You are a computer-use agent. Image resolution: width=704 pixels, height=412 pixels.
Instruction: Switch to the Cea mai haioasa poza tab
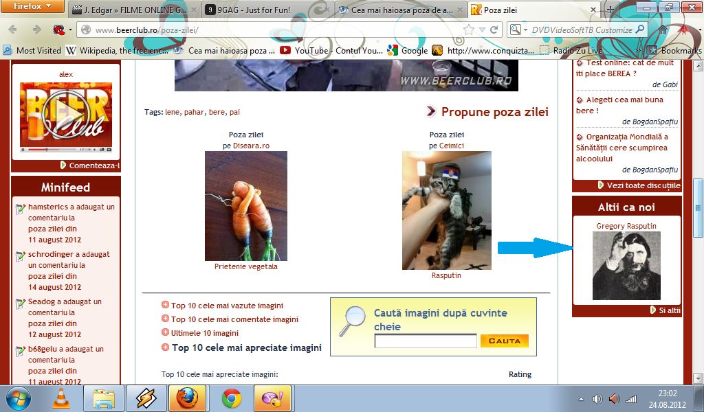point(401,10)
